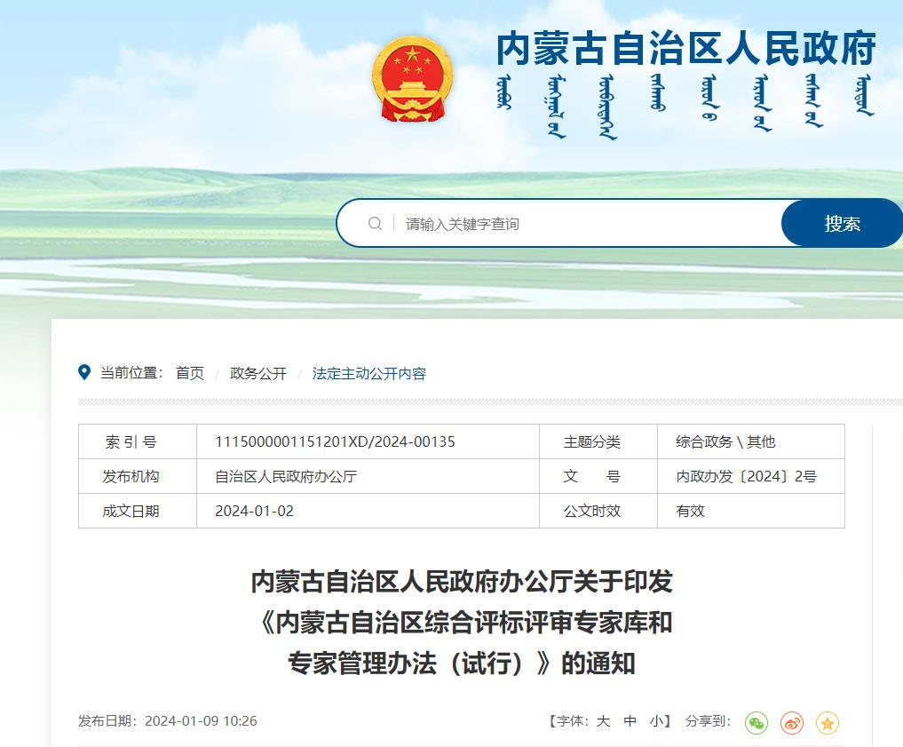
Task: Go to 首页 in the breadcrumb
Action: tap(189, 374)
